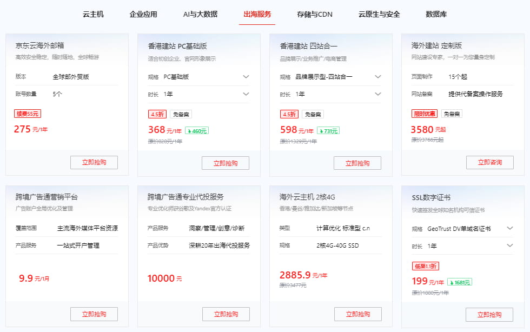Screen dimensions: 530x332
Task: Click 立即抢购 for 跨境广告通专业代投服务
Action: pos(226,314)
